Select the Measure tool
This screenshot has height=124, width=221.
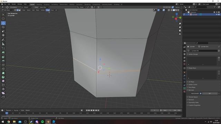tap(3, 44)
